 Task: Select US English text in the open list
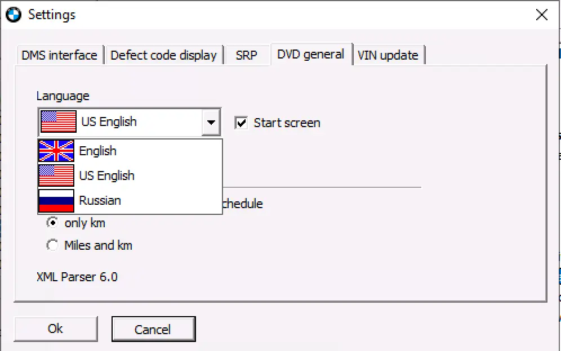[x=107, y=175]
